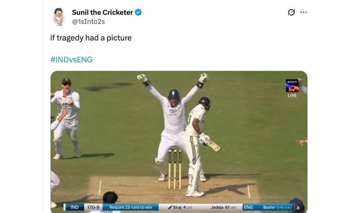Click the LIVE label under Sony logo

click(292, 95)
